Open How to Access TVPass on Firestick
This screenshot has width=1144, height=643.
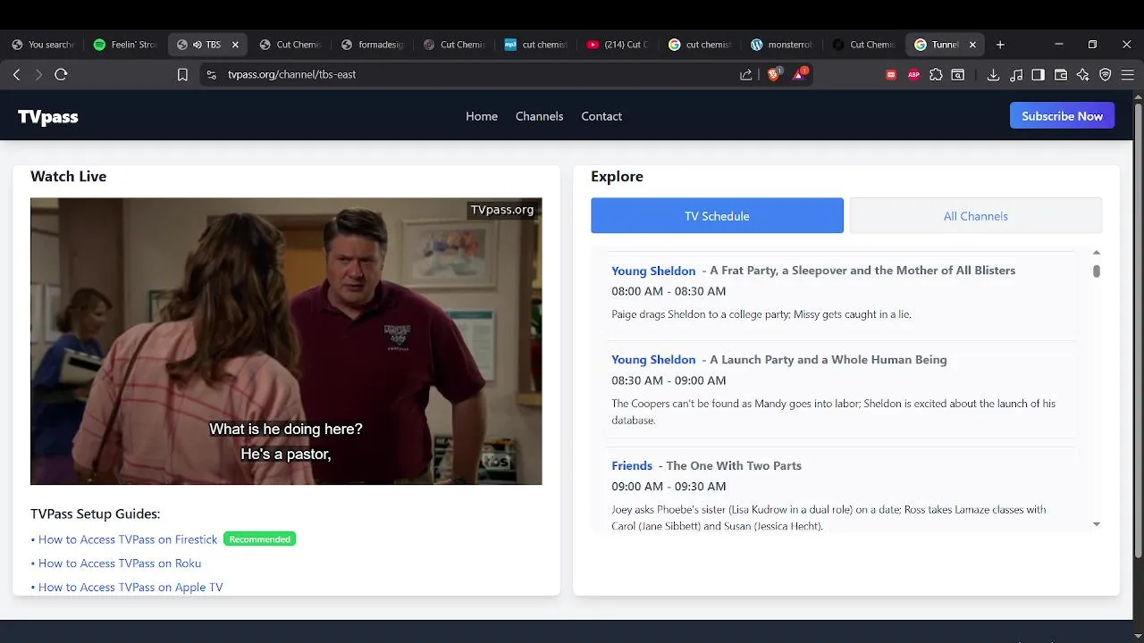point(128,539)
